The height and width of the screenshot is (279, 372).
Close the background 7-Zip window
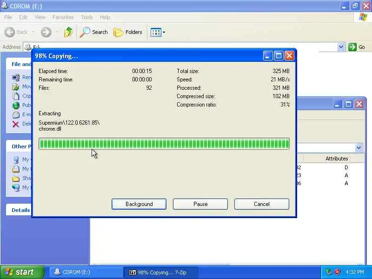[x=359, y=104]
